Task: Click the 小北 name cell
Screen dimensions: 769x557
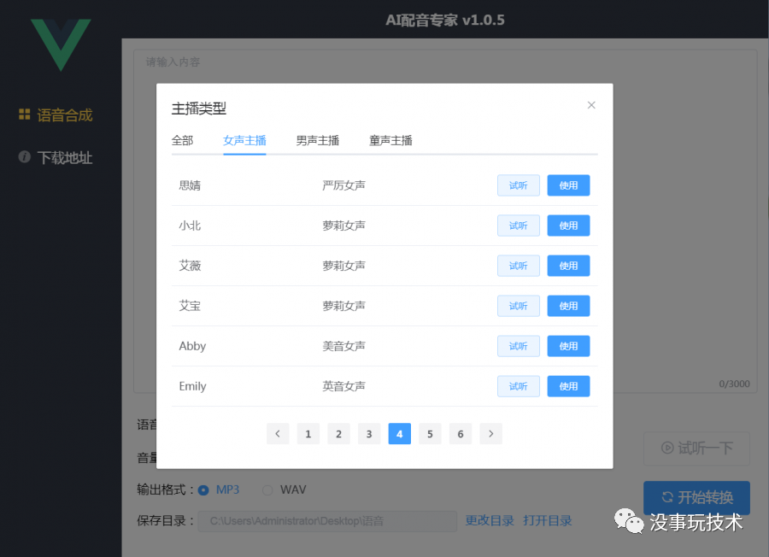Action: (x=190, y=226)
